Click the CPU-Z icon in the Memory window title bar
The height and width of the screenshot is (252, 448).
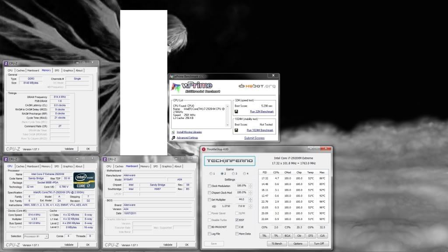pos(6,63)
